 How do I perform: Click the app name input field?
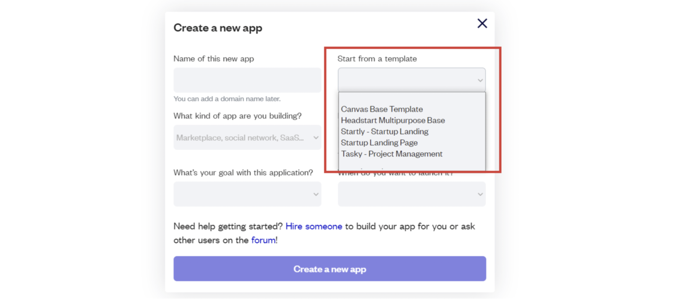tap(247, 80)
